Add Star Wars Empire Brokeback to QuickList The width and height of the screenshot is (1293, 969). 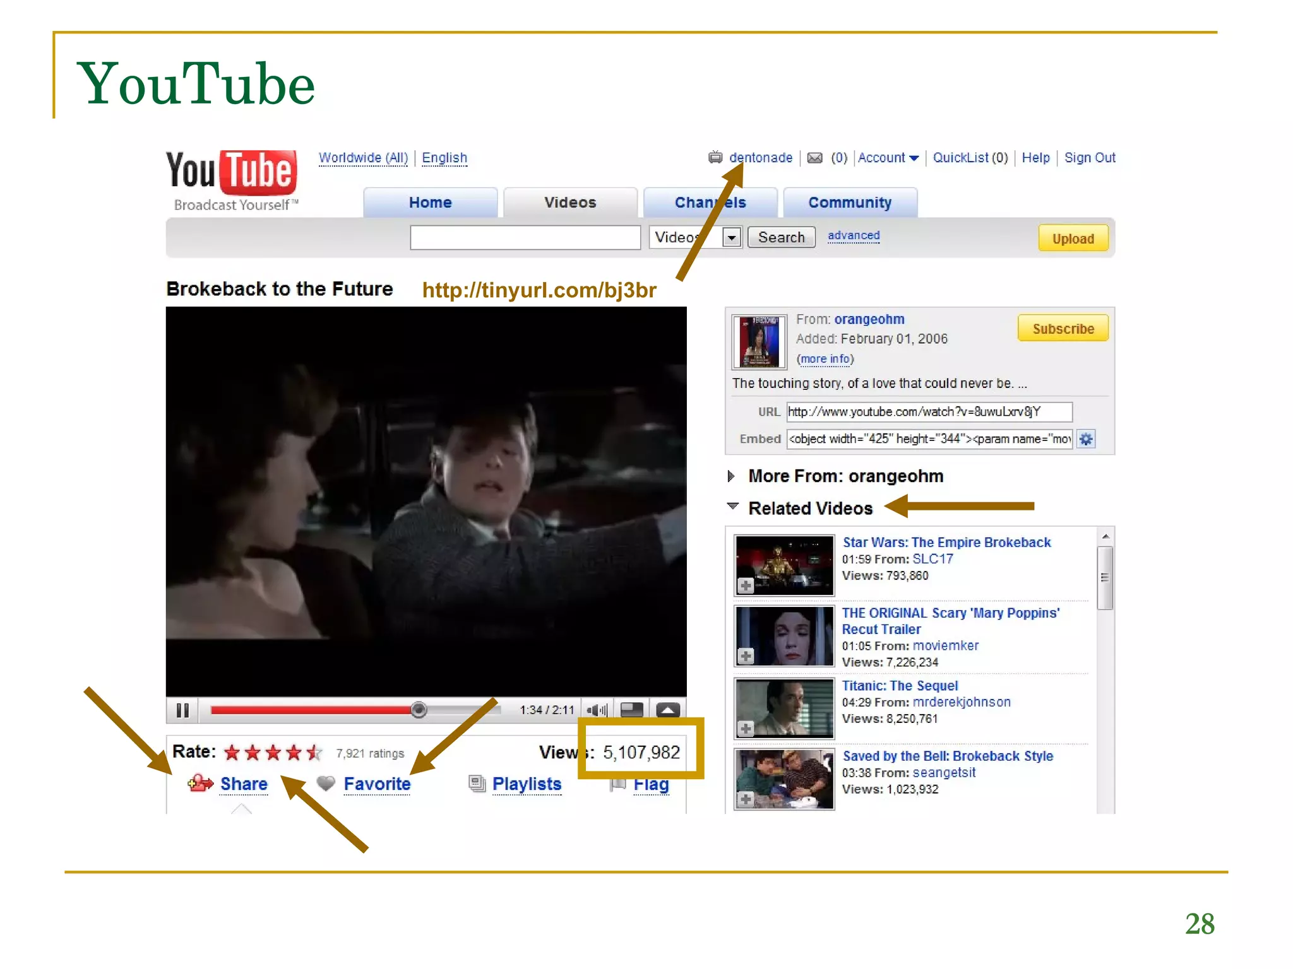[x=746, y=586]
